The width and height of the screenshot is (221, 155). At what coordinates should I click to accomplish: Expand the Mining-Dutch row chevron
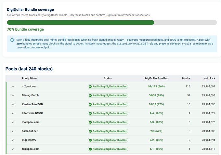coord(13,96)
